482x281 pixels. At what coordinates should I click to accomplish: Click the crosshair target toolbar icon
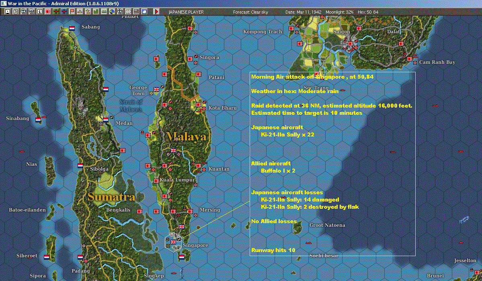tap(120, 12)
